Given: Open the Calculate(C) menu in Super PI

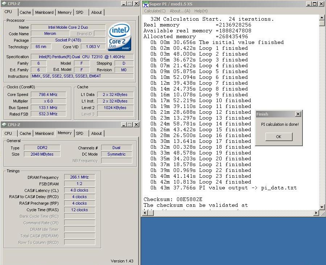Looking at the screenshot, I should pos(155,11).
